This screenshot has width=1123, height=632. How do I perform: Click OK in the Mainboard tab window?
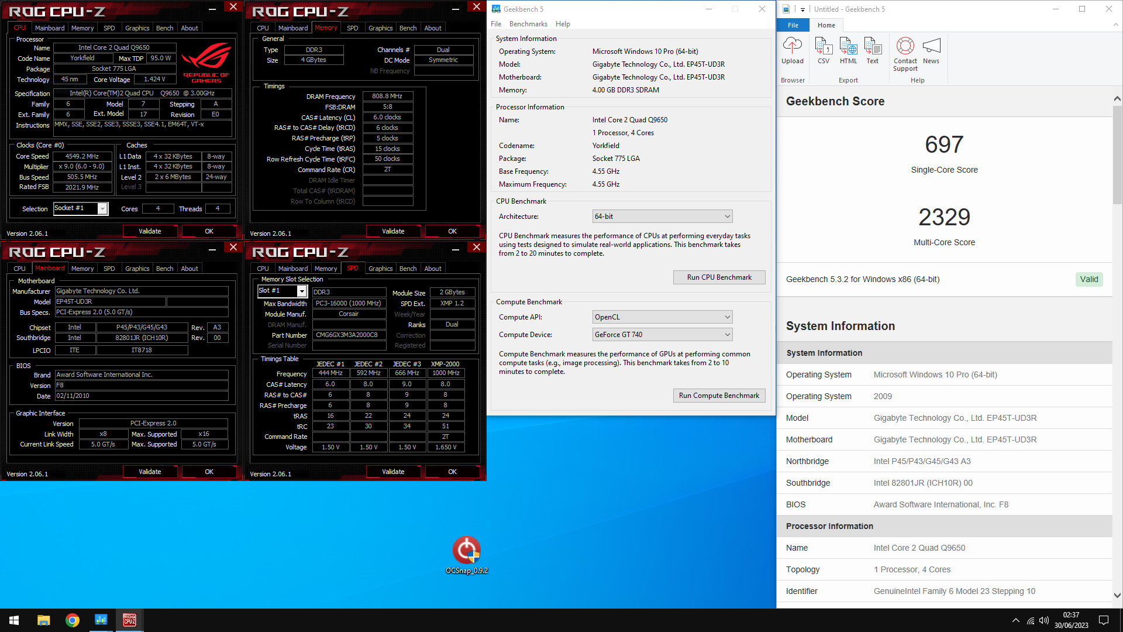(x=209, y=472)
